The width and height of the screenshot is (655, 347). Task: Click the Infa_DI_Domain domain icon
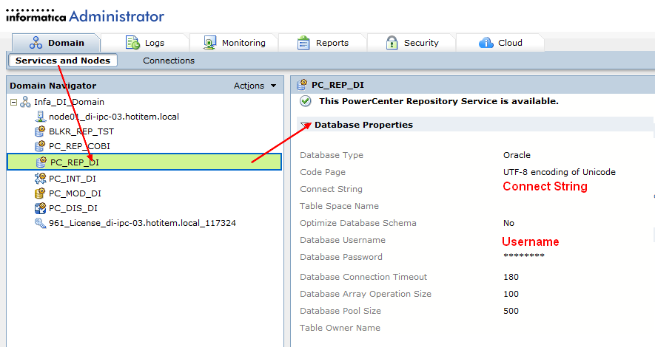tap(25, 102)
